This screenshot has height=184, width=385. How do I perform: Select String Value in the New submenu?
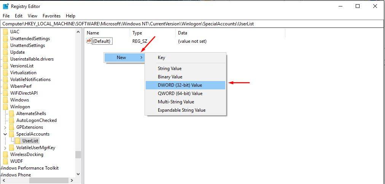tap(170, 69)
